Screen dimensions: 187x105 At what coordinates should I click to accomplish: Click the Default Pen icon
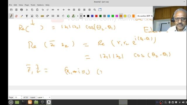point(73,16)
